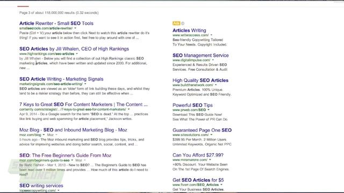Click the marketingsignals.com/seo-article-writing/ URL text
Screen dimensions: 344x193
51,84
